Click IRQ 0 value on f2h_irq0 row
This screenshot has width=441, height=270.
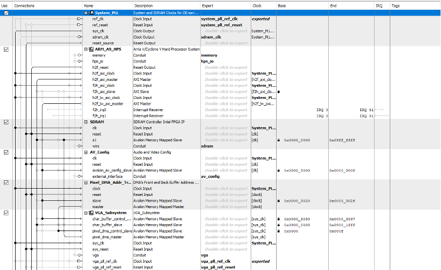coord(322,110)
